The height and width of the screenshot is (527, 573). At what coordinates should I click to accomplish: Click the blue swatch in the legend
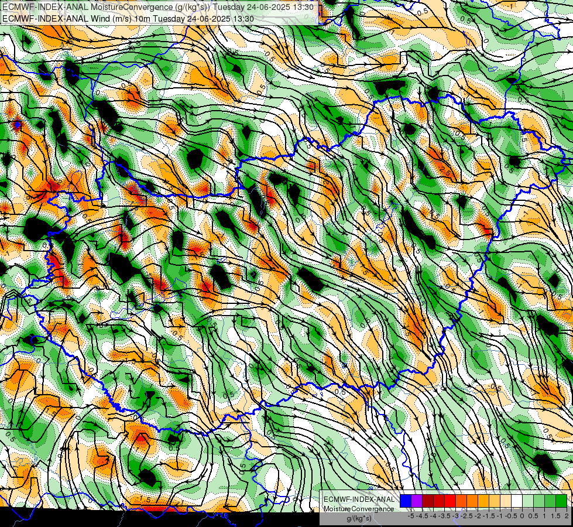[406, 501]
